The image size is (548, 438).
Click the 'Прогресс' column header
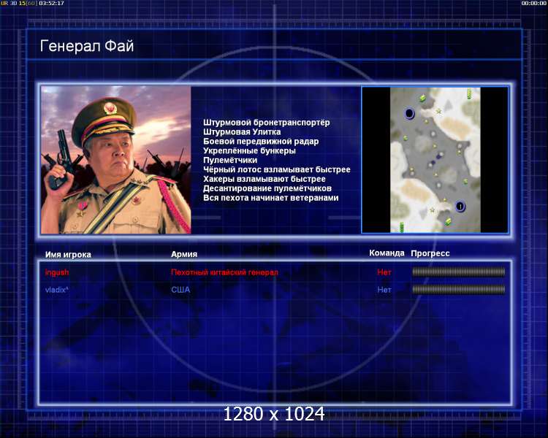[x=430, y=253]
